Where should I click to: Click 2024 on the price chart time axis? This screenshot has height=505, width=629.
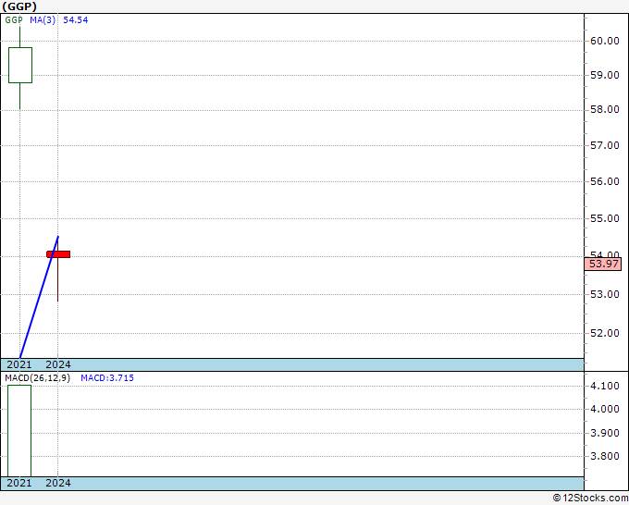click(x=58, y=364)
